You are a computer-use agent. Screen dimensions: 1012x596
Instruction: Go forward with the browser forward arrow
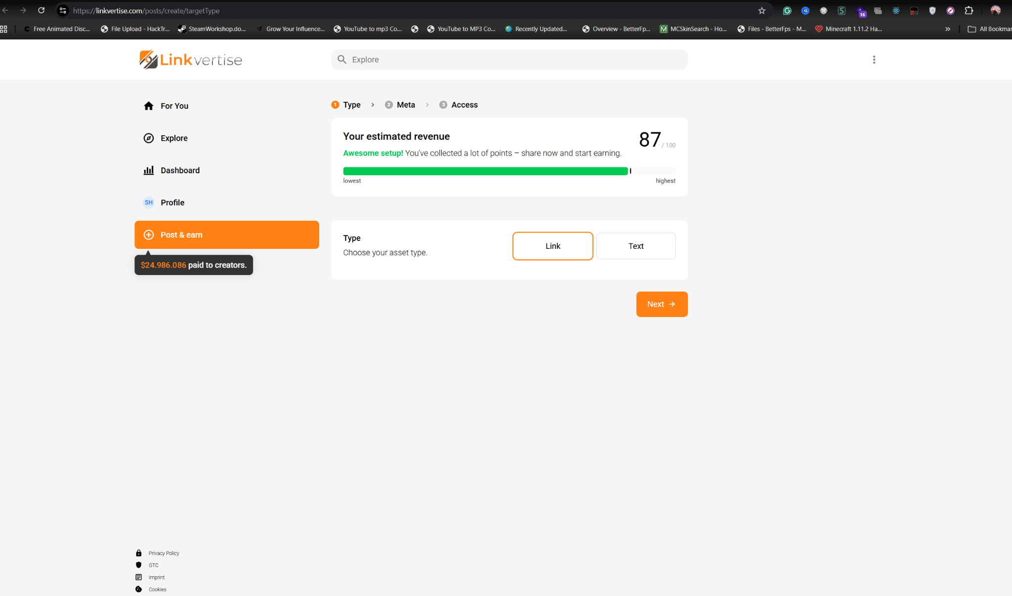pyautogui.click(x=23, y=10)
